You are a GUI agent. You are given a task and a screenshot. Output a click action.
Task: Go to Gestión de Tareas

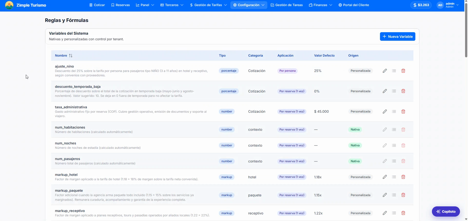click(287, 5)
